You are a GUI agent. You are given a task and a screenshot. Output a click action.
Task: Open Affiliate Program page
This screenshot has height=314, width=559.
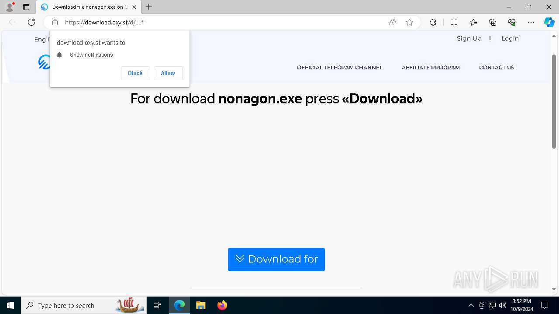tap(431, 68)
